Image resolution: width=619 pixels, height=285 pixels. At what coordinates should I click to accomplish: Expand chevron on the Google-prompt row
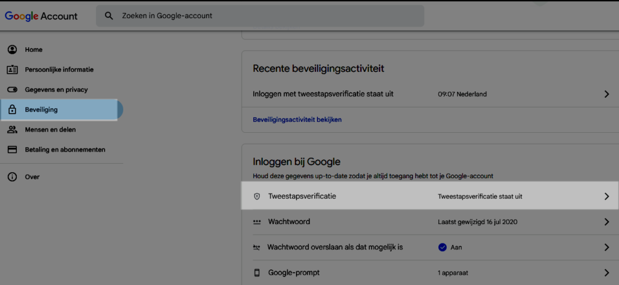tap(607, 272)
